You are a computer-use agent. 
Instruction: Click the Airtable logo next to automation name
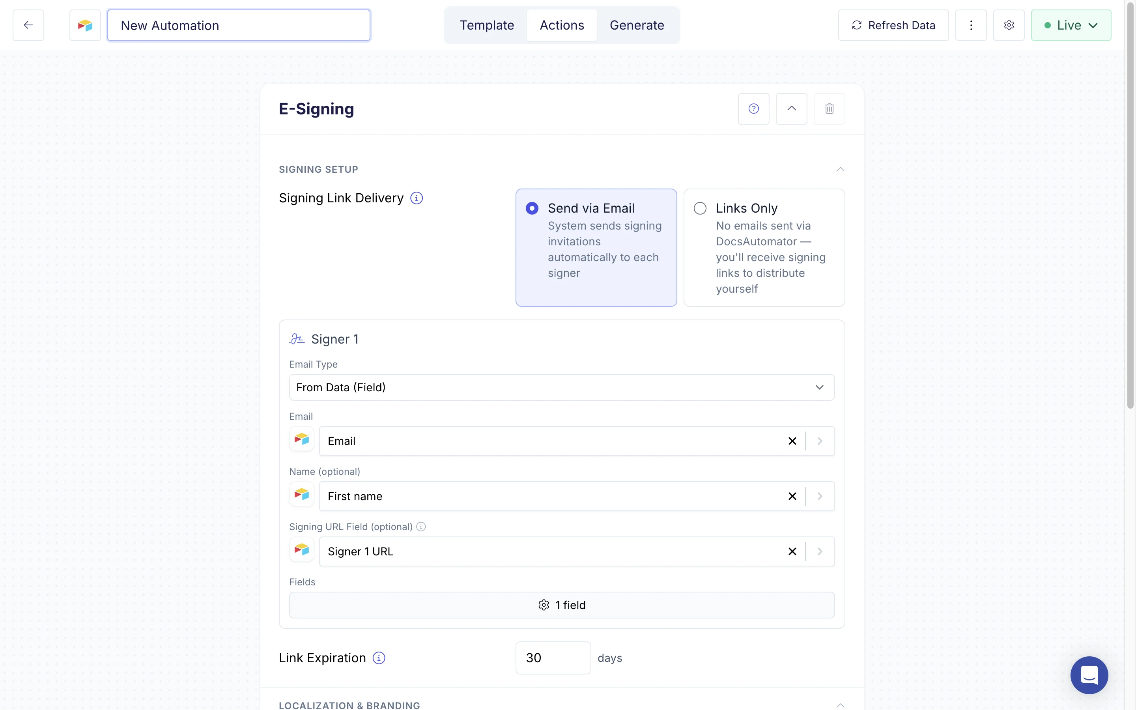(x=85, y=25)
